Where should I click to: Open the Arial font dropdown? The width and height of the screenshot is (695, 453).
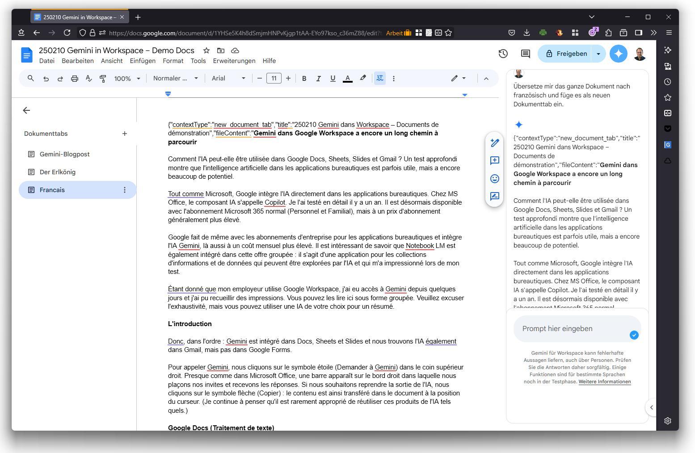tap(228, 78)
